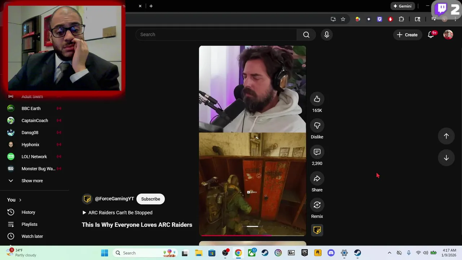Screen dimensions: 462x260
Task: Activate voice search microphone
Action: click(327, 35)
